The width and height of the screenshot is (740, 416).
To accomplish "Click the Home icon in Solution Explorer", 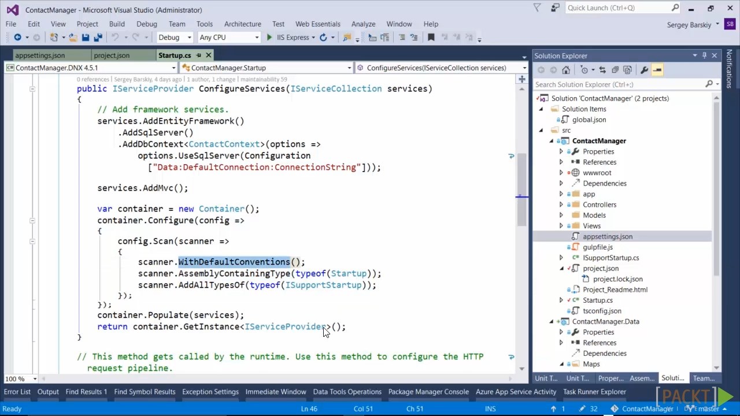I will [x=565, y=70].
